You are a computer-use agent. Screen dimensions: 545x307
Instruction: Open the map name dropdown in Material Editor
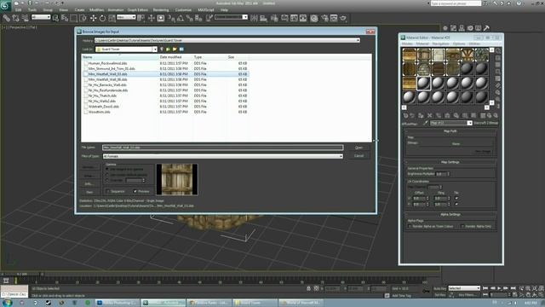coord(469,123)
